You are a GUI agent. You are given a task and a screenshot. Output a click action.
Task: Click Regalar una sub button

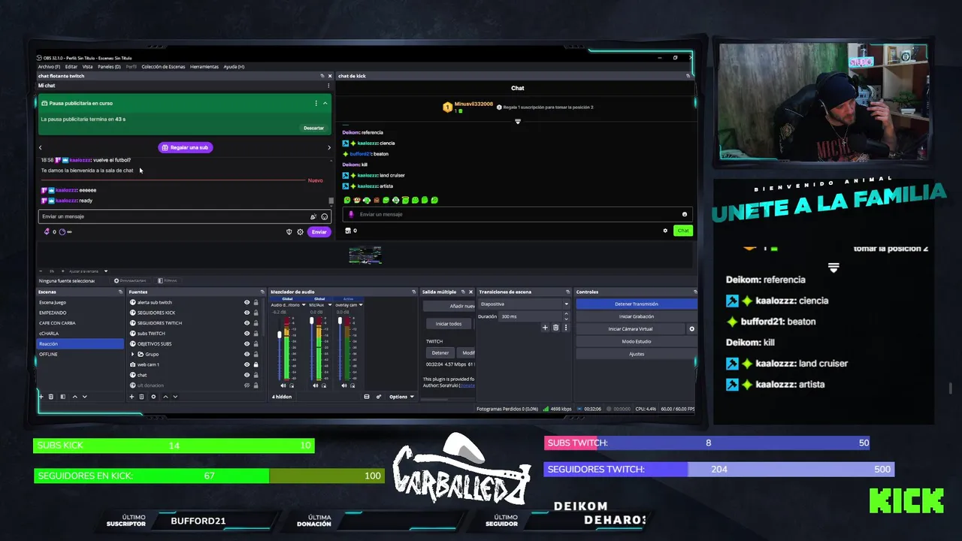[x=185, y=147]
